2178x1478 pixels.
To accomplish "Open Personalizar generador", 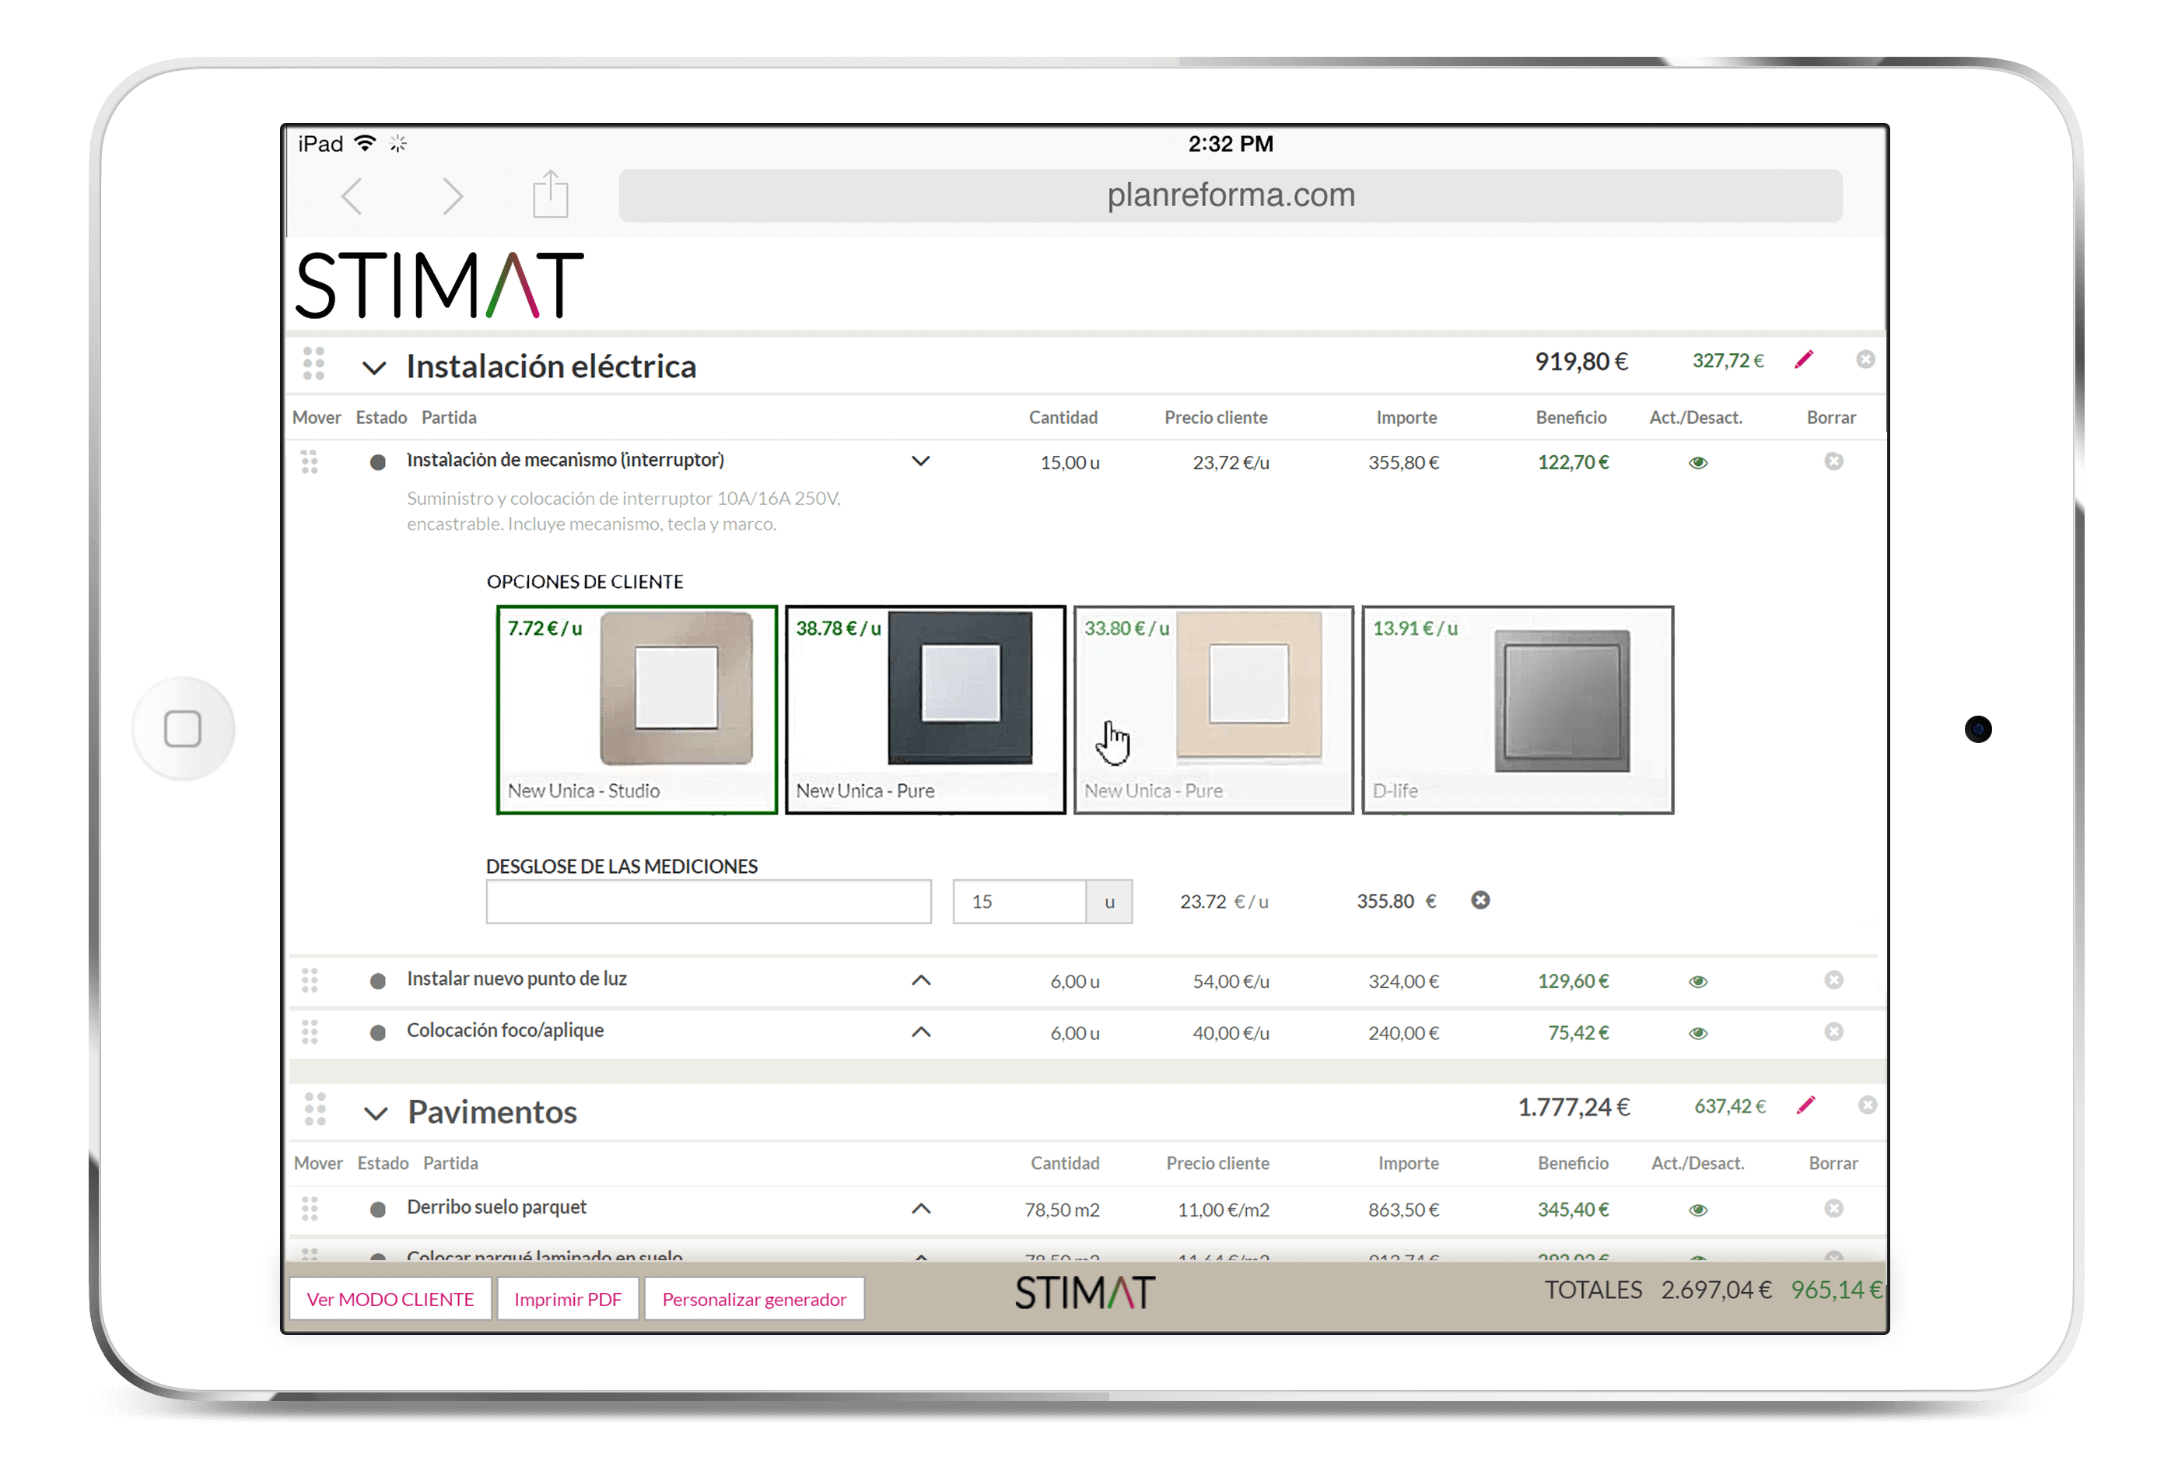I will tap(755, 1300).
